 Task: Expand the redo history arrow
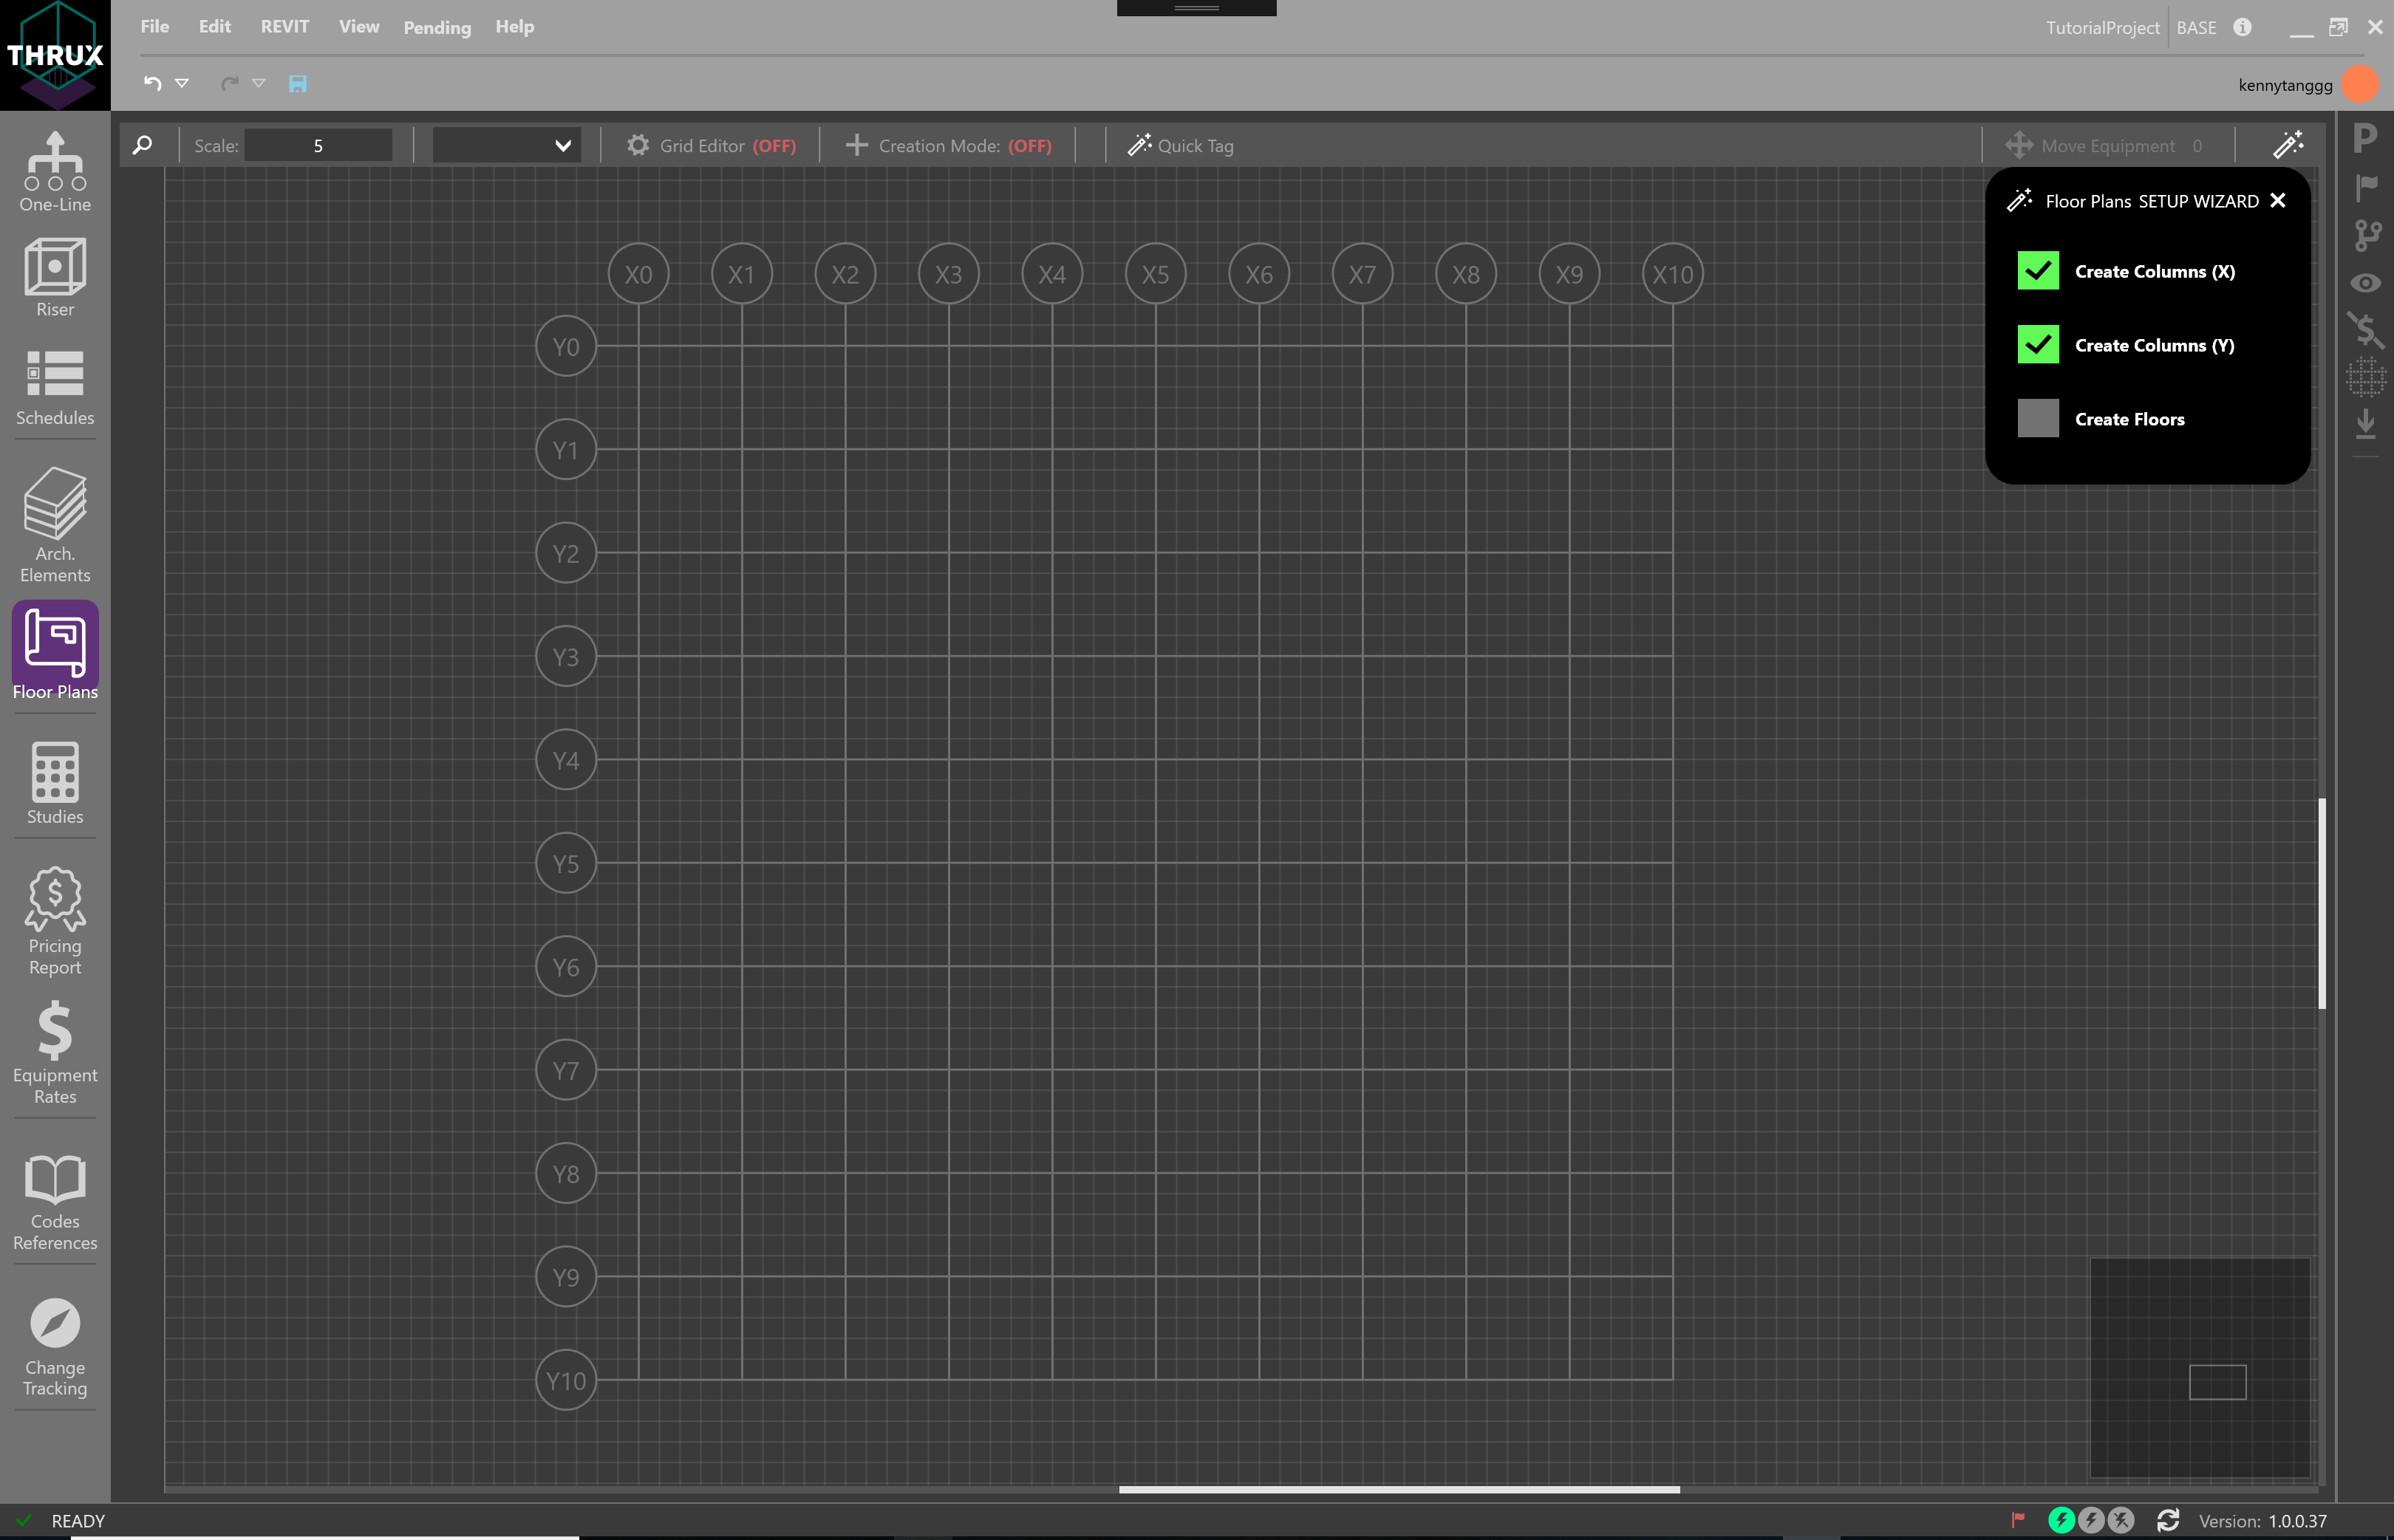tap(260, 84)
